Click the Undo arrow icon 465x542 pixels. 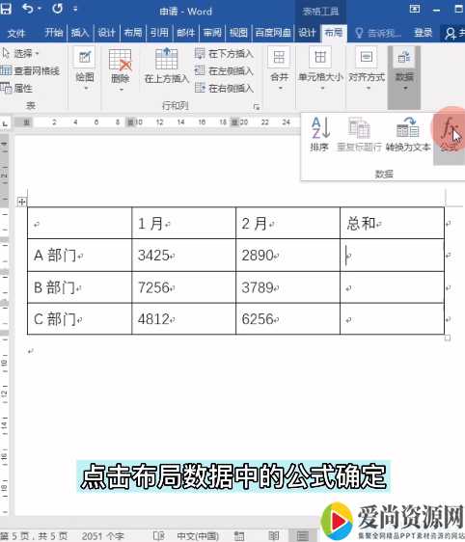tap(28, 9)
